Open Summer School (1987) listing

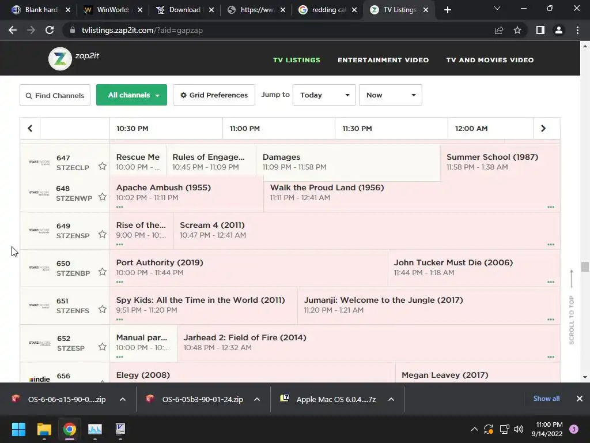pyautogui.click(x=500, y=162)
